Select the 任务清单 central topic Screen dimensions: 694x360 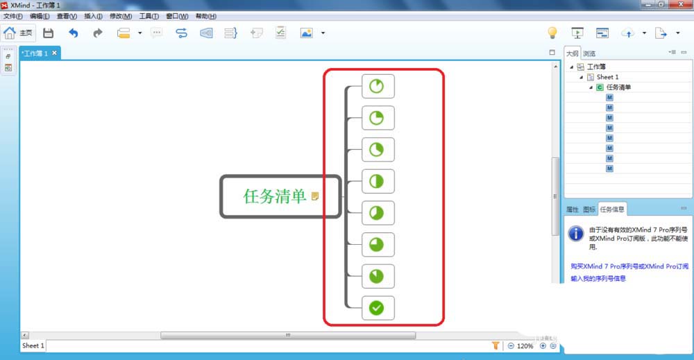pos(280,196)
